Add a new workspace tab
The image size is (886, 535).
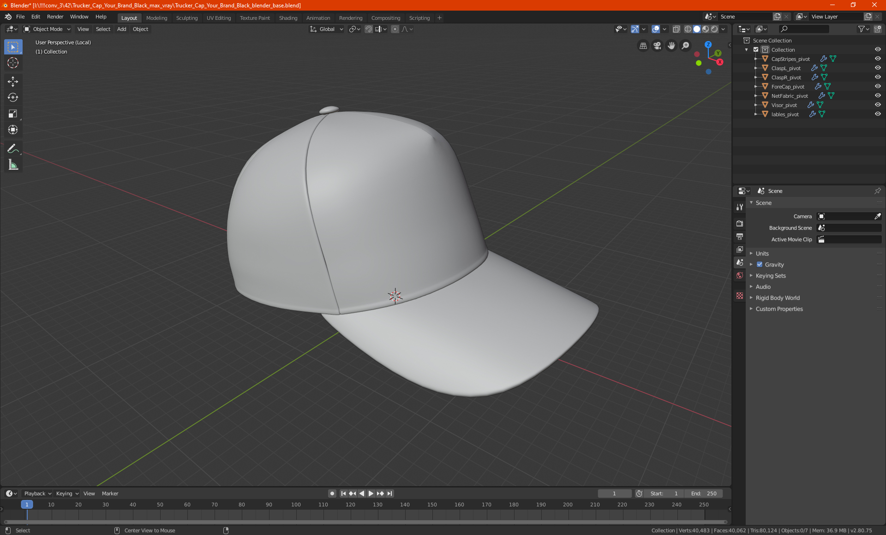pos(439,18)
